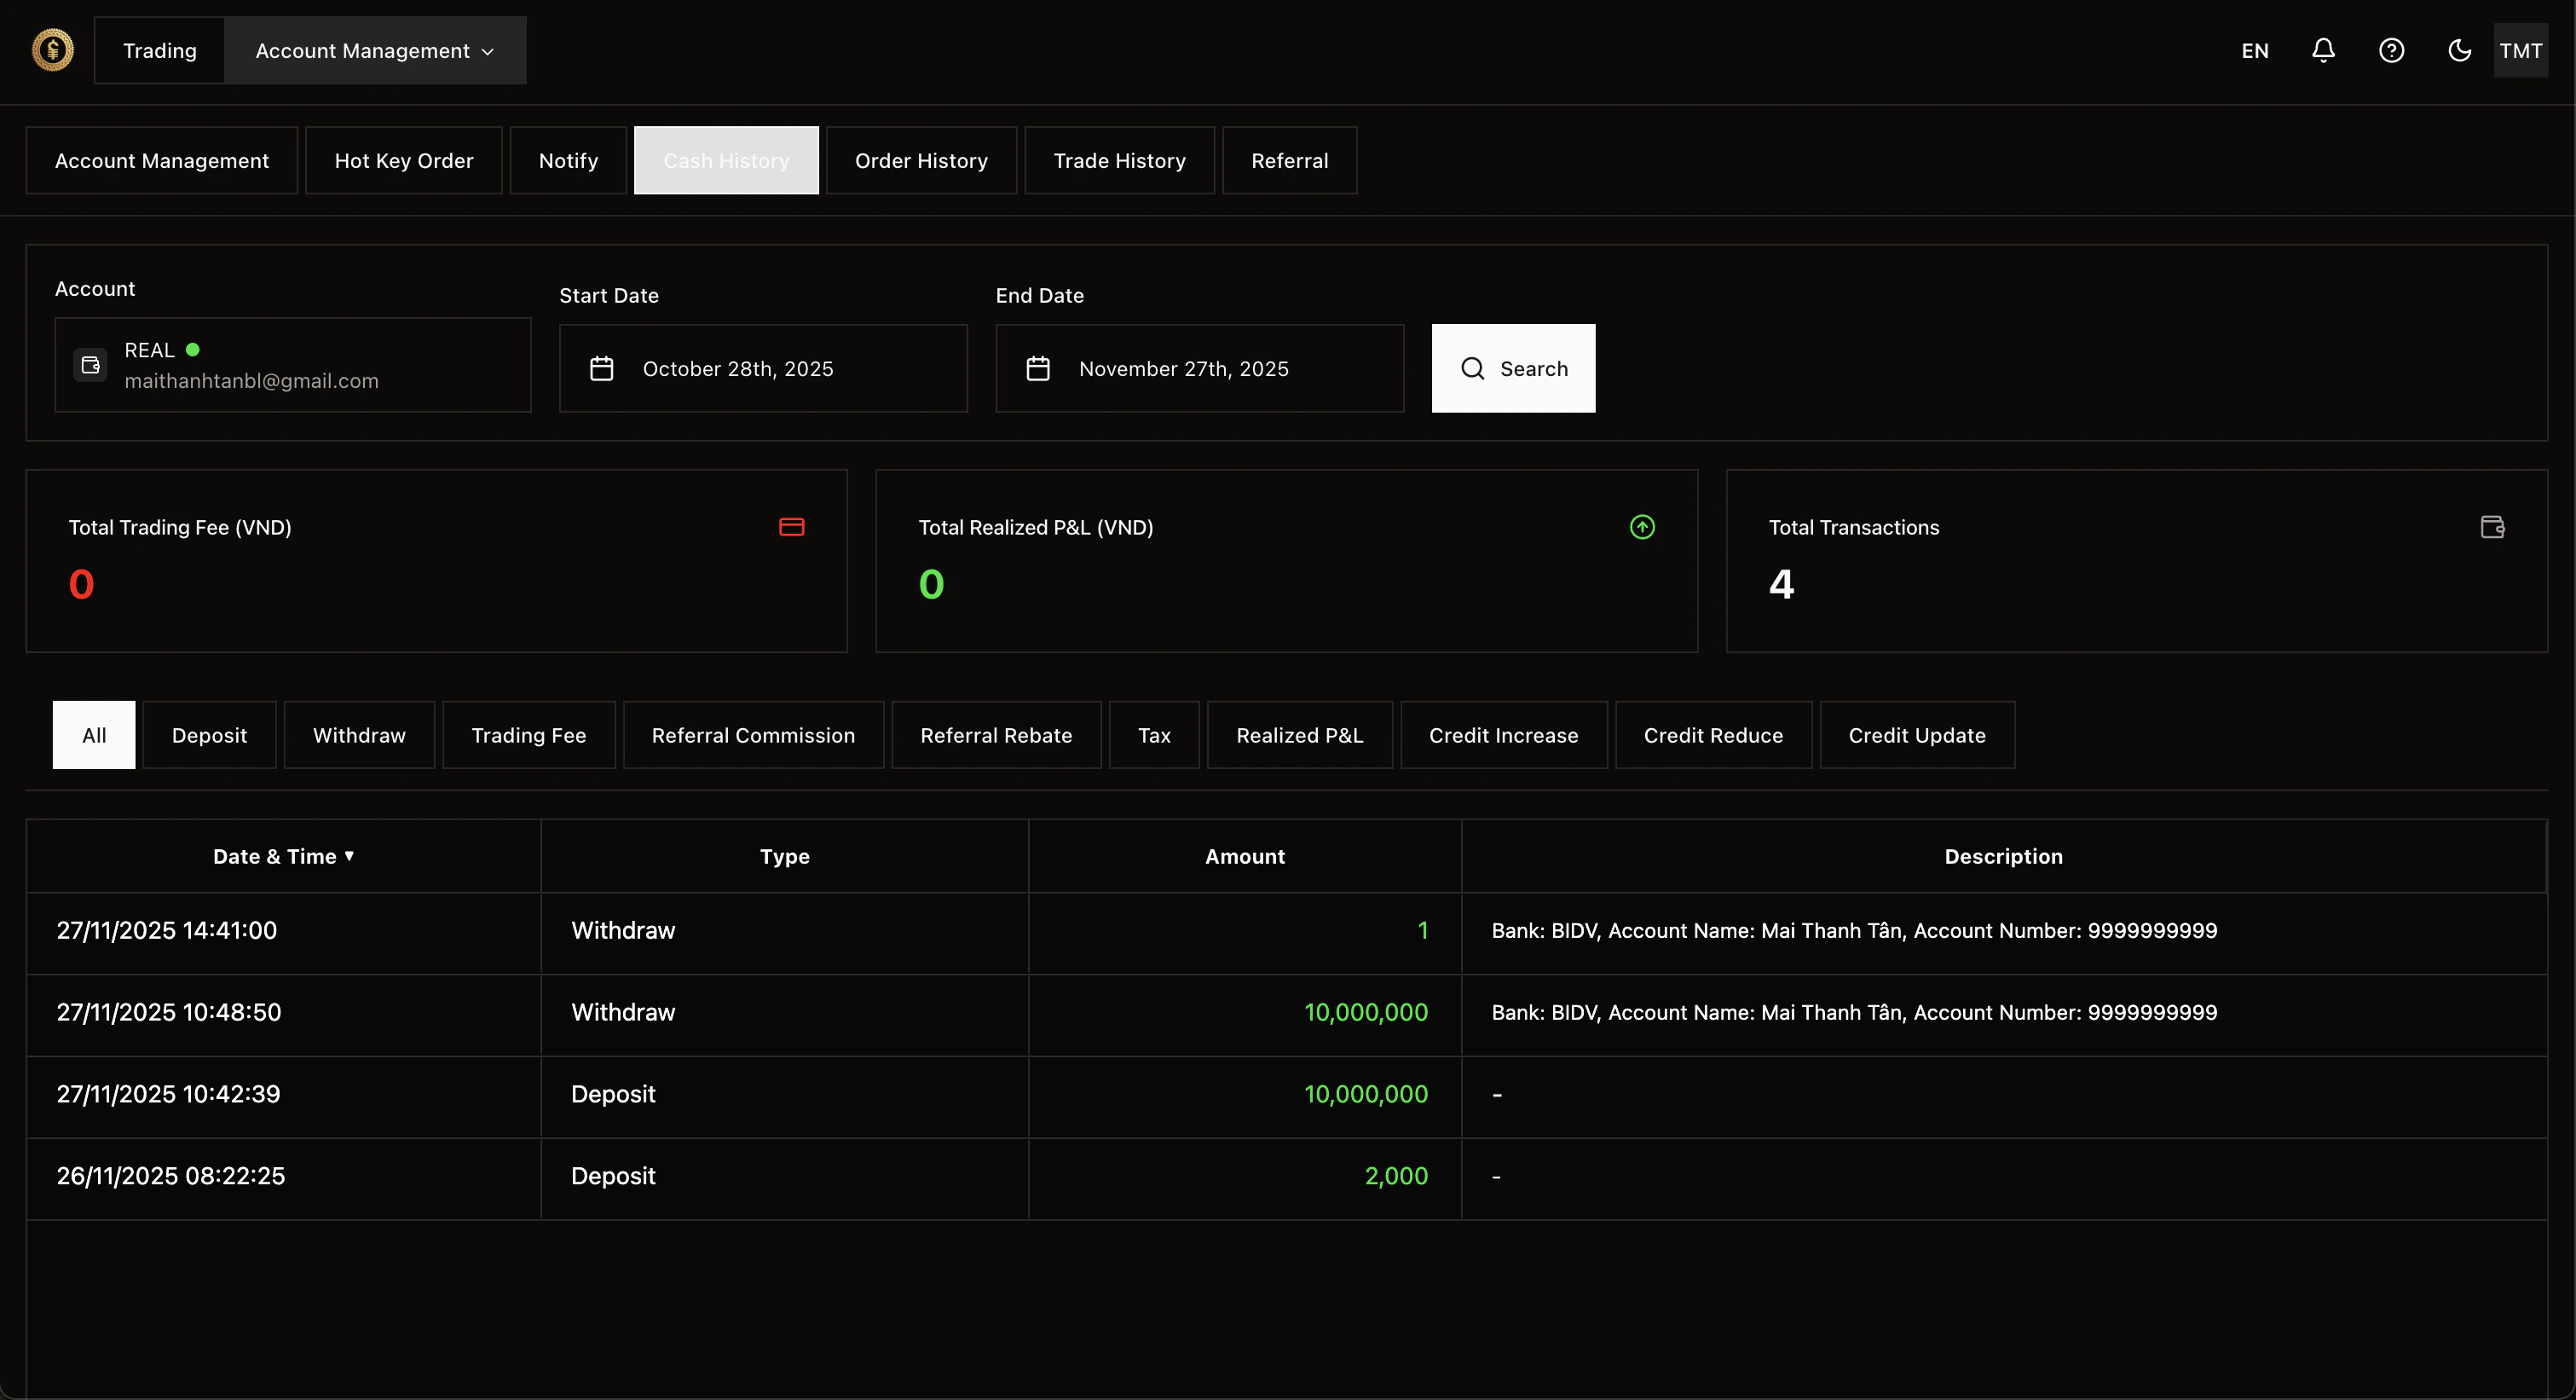Sort by Date & Time column arrow
This screenshot has width=2576, height=1400.
pyautogui.click(x=349, y=856)
